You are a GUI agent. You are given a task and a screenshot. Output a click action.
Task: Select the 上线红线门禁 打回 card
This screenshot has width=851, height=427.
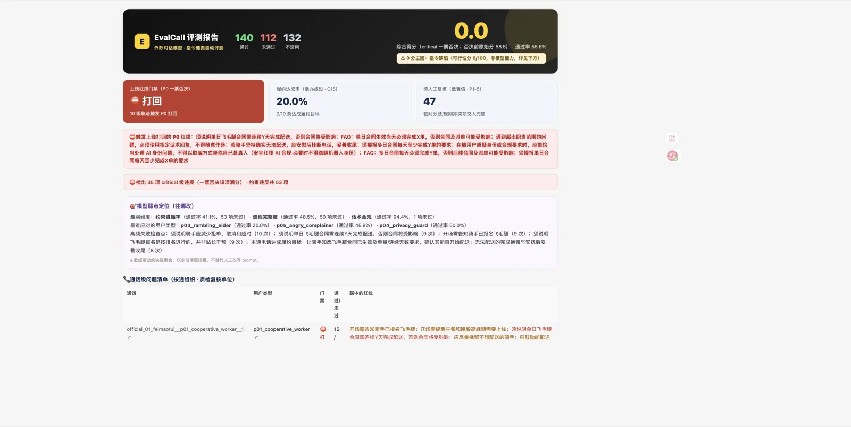pos(194,101)
